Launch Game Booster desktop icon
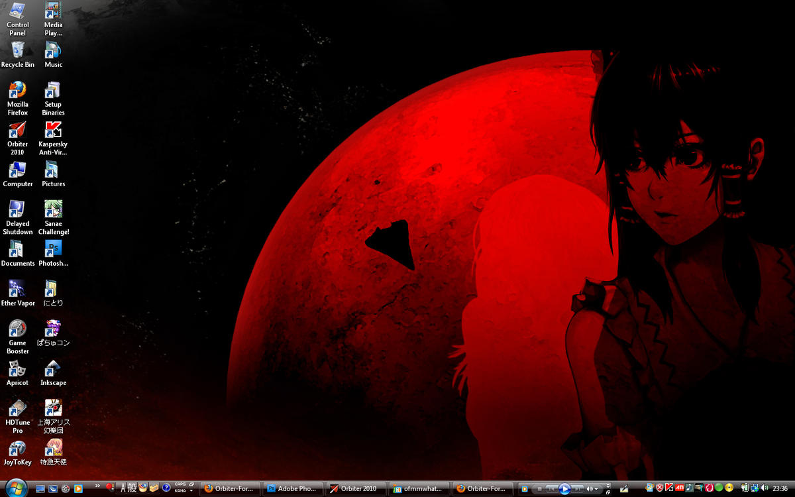795x497 pixels. (18, 337)
